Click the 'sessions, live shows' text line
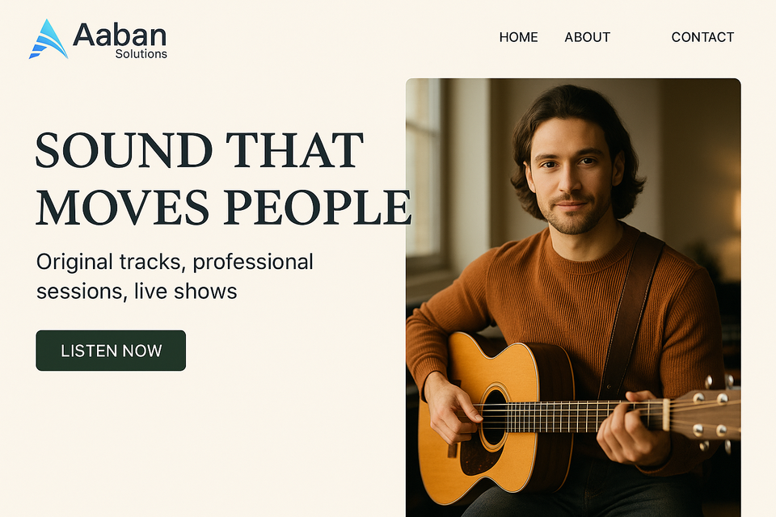 click(x=137, y=292)
